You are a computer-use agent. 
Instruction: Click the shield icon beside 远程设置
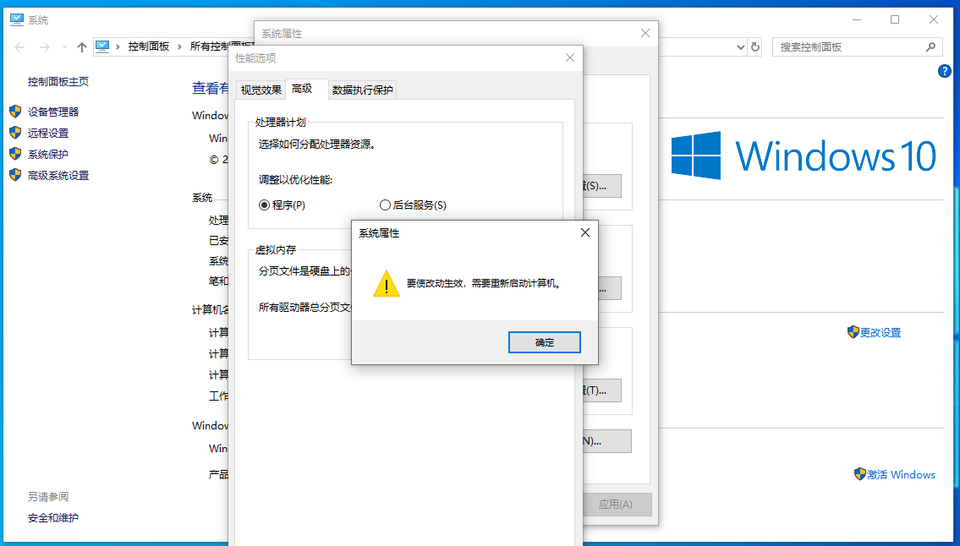pos(15,133)
